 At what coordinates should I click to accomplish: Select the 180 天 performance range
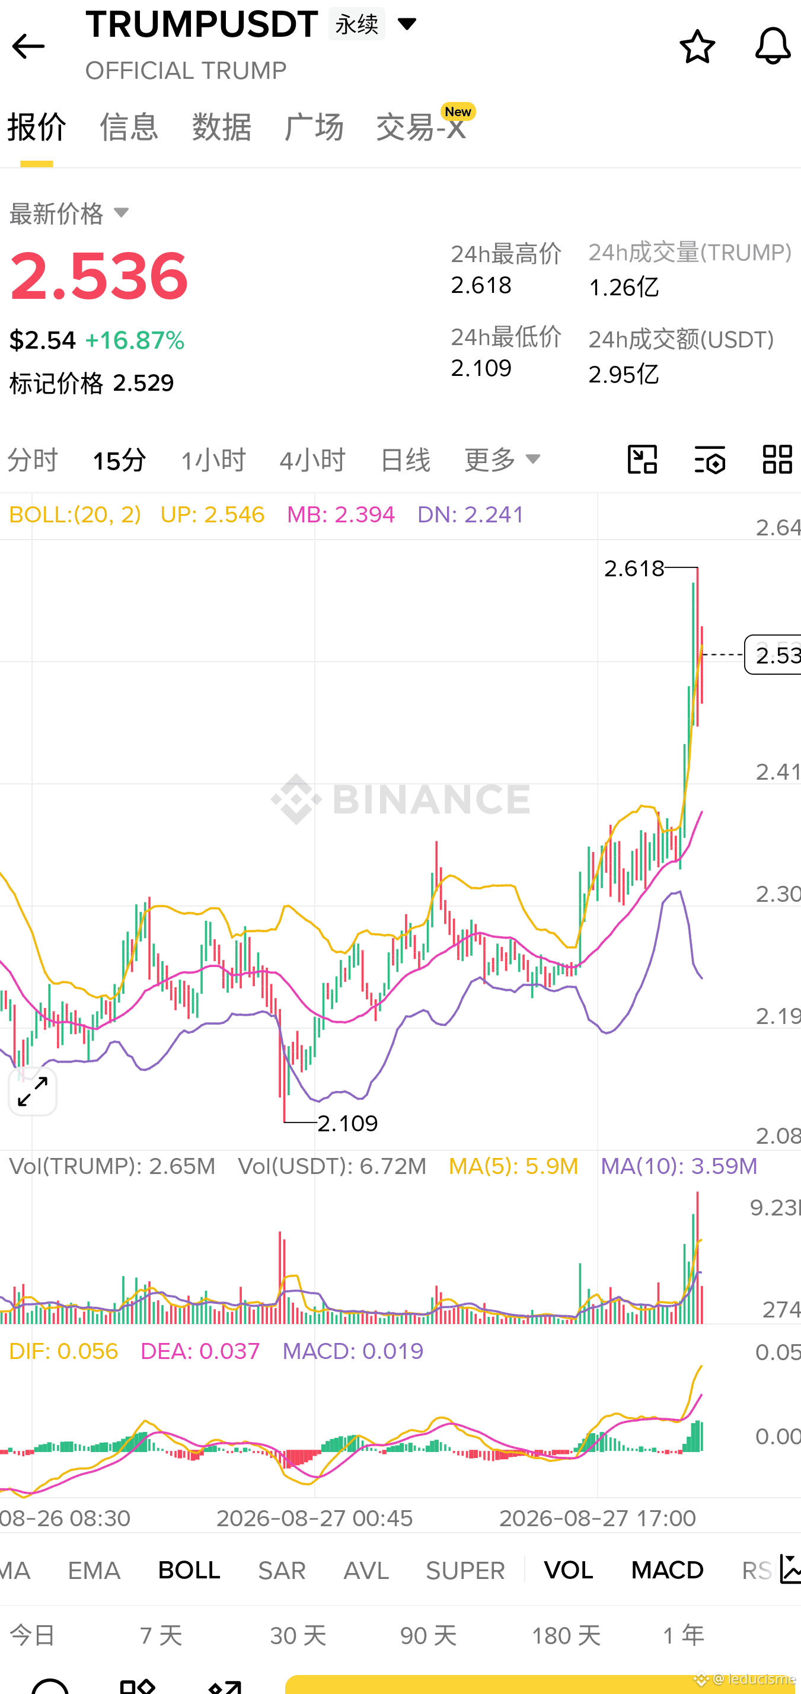point(566,1635)
